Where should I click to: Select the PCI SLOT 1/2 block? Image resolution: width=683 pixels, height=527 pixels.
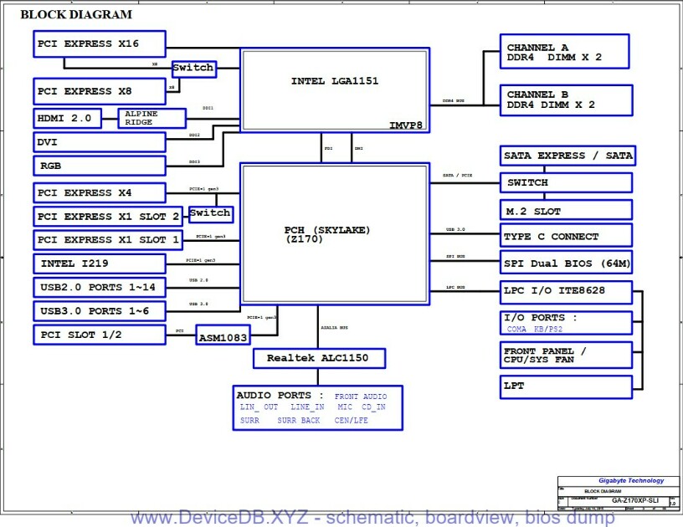tap(100, 335)
